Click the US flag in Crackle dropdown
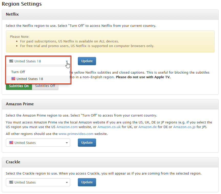This screenshot has height=194, width=221. tap(11, 182)
